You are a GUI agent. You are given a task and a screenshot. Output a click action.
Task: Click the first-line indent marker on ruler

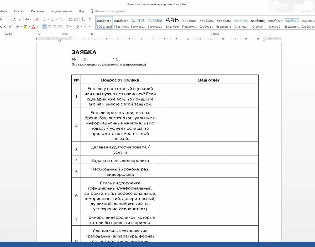[71, 38]
